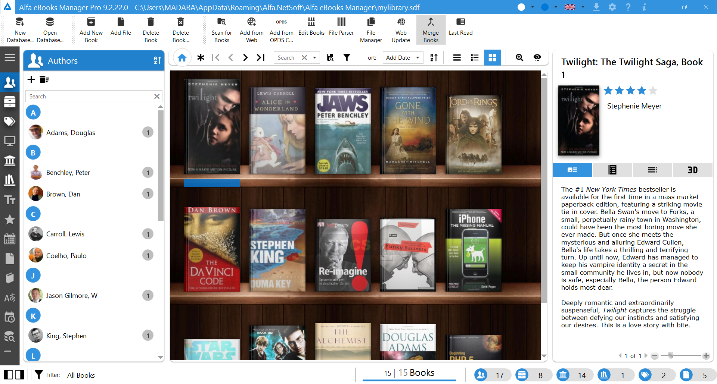This screenshot has width=717, height=384.
Task: Click Merge Books
Action: point(431,30)
